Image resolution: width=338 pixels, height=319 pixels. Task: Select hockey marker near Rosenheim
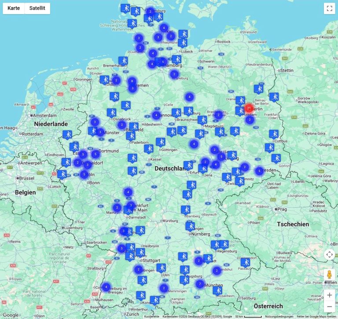click(x=217, y=290)
